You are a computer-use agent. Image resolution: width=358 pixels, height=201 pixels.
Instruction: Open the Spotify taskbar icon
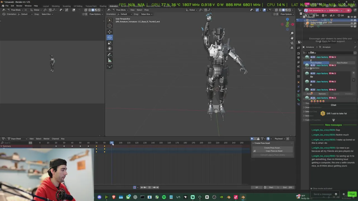(164, 197)
